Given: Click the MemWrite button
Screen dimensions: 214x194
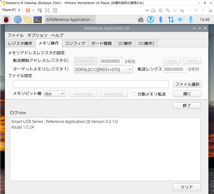Looking at the screenshot, I should point(113,94).
